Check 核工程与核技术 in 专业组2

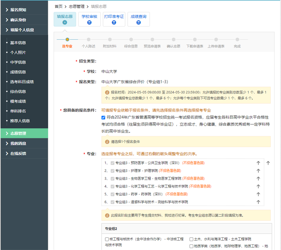(107, 239)
